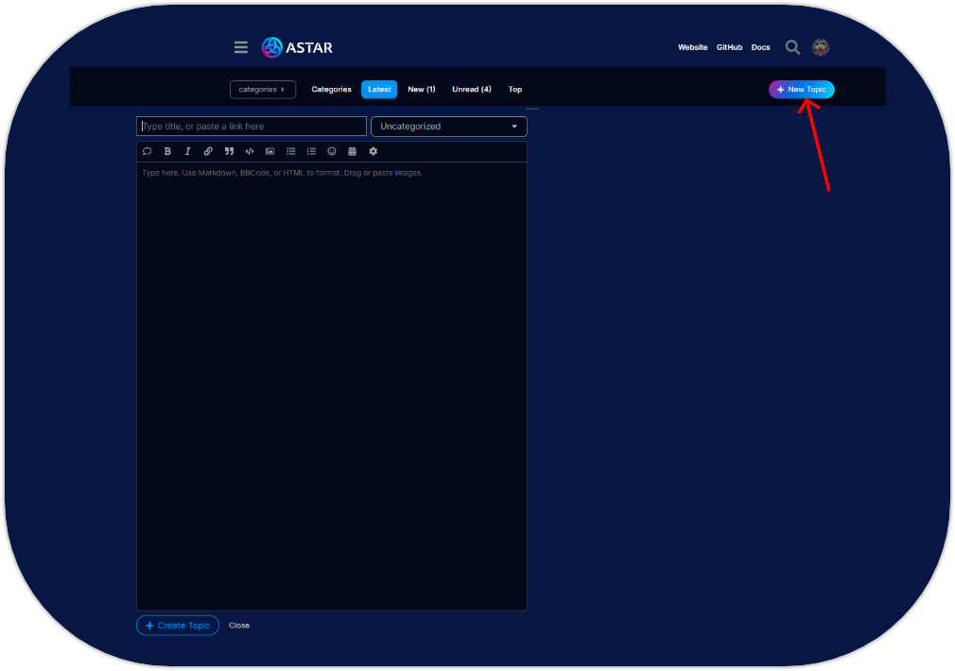Open the hamburger sidebar menu
Screen dimensions: 955x671
(241, 47)
